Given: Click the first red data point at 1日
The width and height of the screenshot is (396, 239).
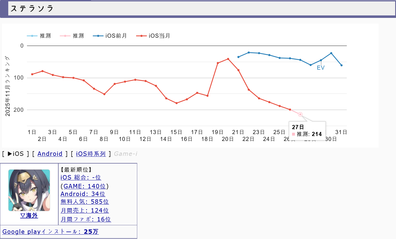Looking at the screenshot, I should (32, 74).
